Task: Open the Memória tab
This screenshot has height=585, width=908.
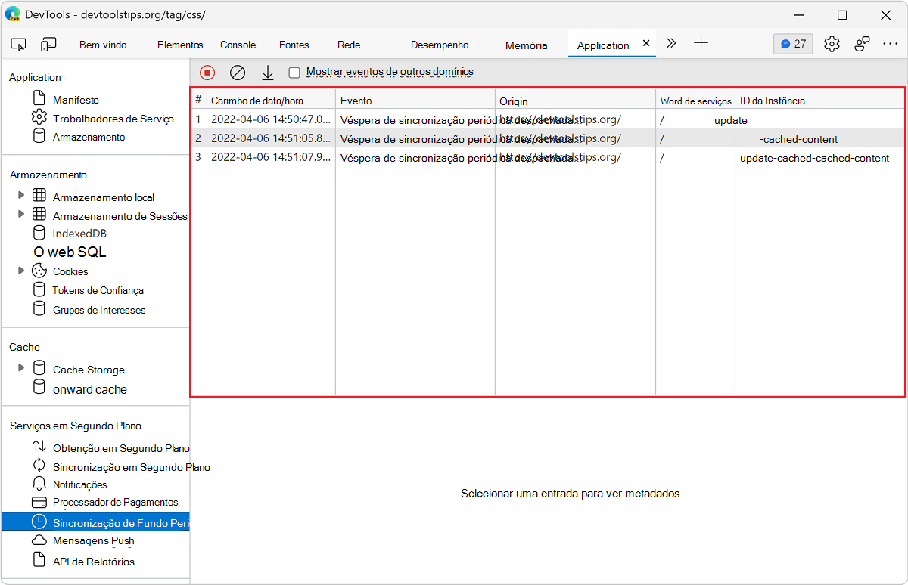Action: [526, 45]
